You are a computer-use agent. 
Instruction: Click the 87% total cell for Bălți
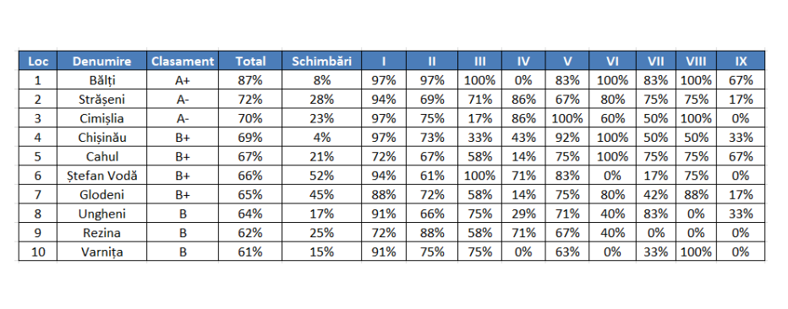(250, 80)
